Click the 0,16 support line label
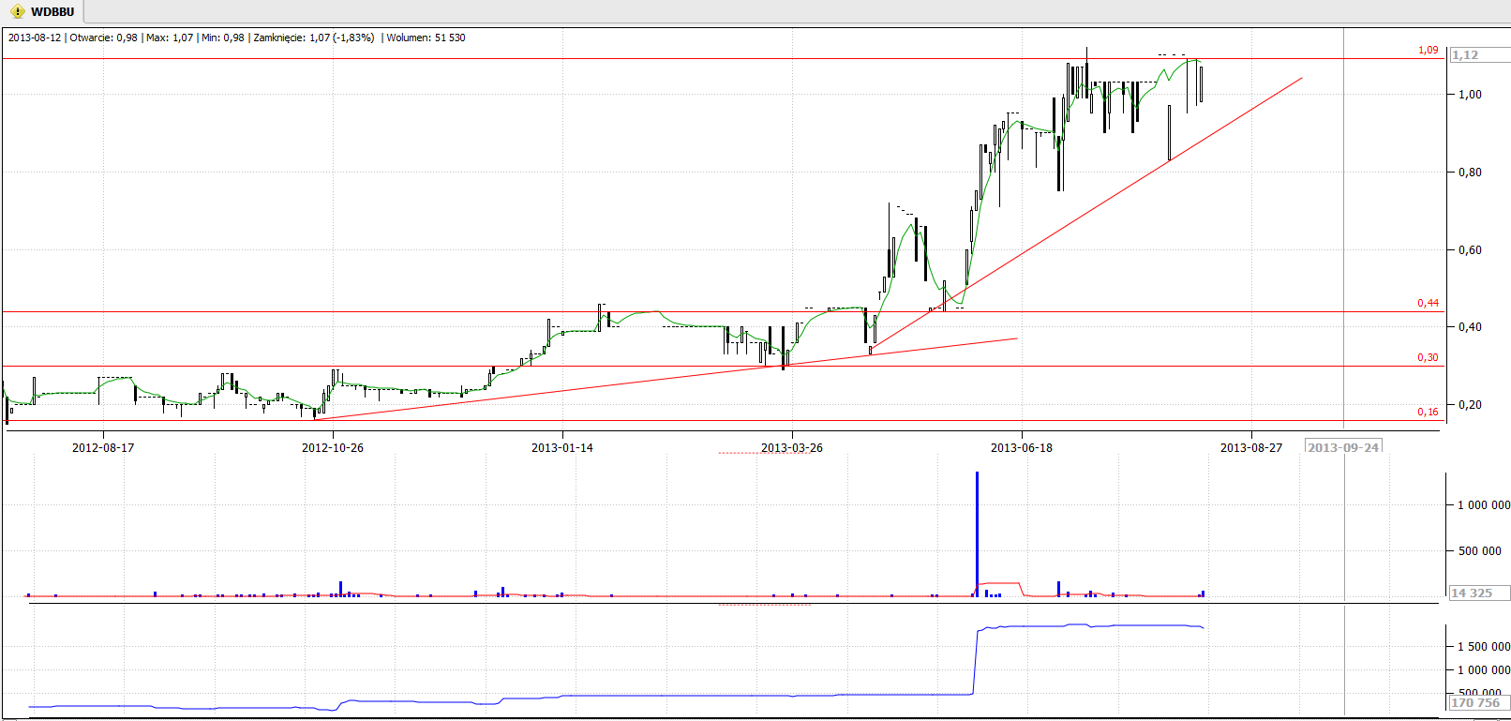Viewport: 1511px width, 721px height. click(x=1428, y=412)
